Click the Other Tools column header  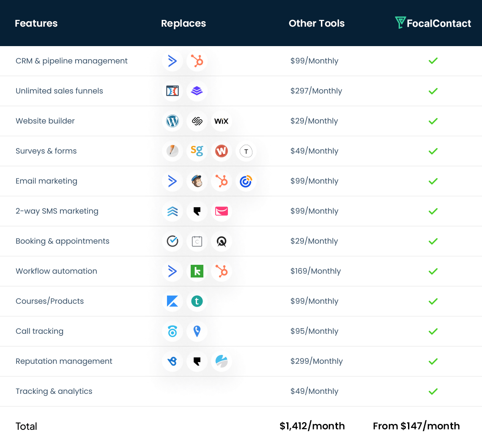click(x=317, y=24)
